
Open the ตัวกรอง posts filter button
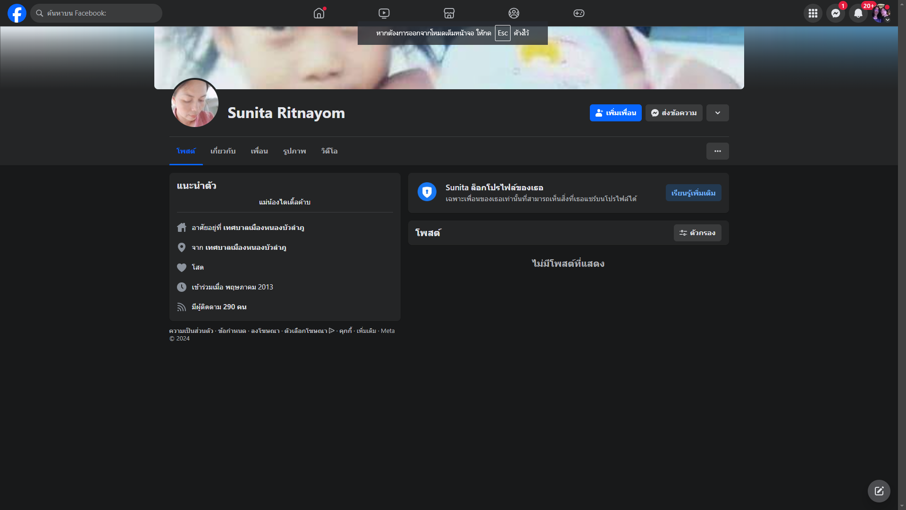(x=697, y=233)
